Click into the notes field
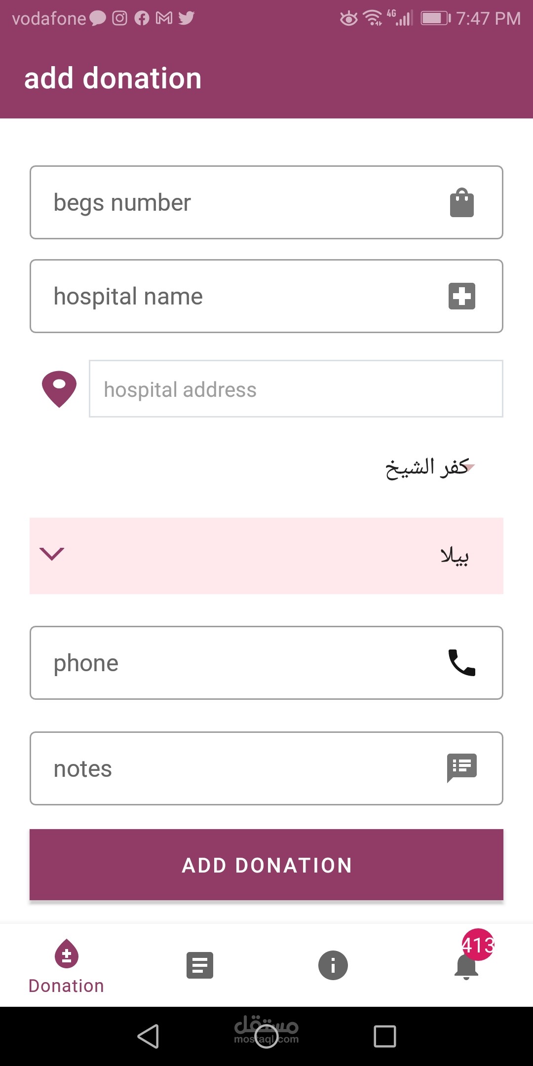This screenshot has width=533, height=1066. pos(237,768)
